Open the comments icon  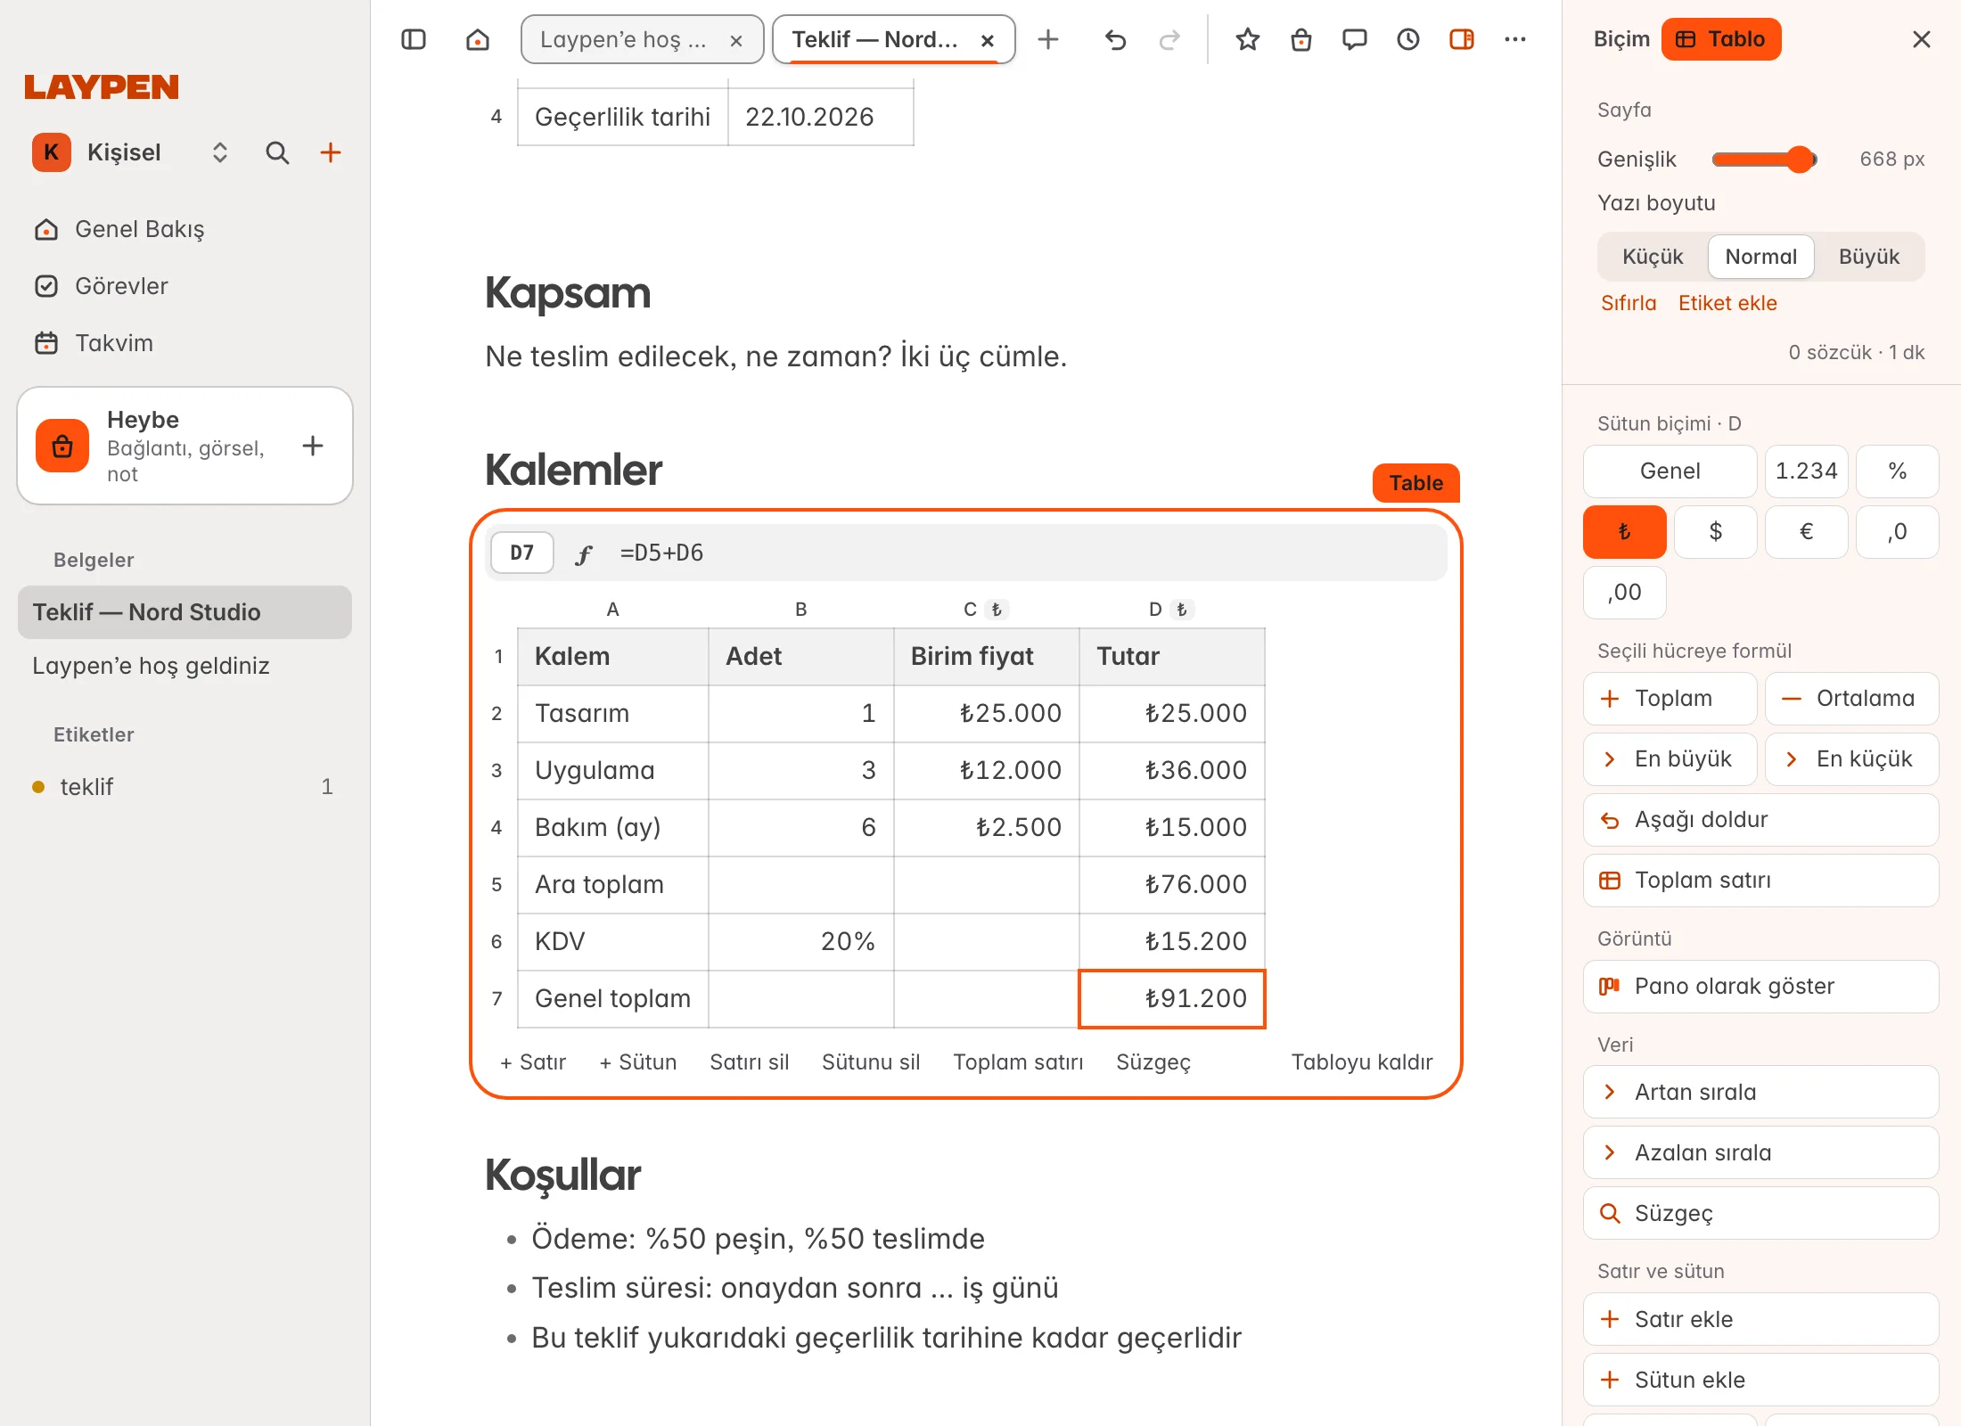coord(1355,39)
